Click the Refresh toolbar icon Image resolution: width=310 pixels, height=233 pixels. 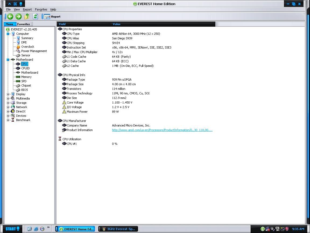tap(35, 16)
